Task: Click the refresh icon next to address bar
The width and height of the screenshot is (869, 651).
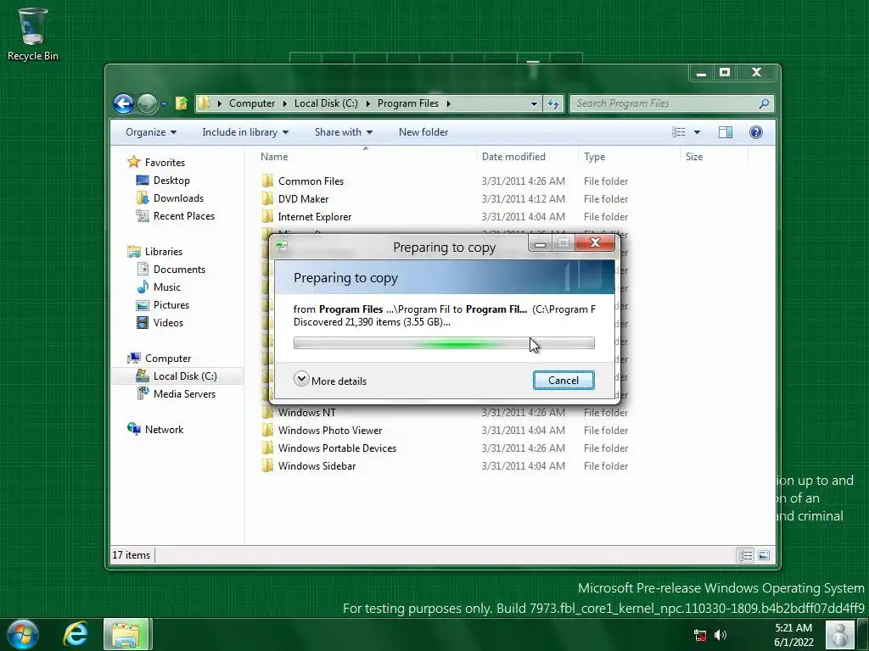Action: [553, 103]
